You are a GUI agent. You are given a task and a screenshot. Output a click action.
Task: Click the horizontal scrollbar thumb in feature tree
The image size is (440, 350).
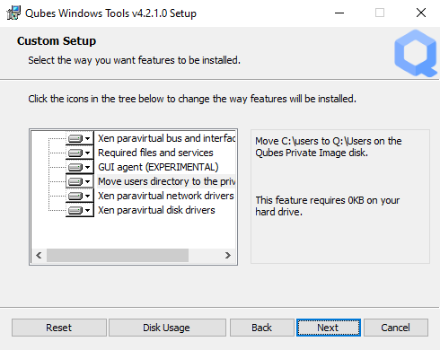click(x=118, y=255)
